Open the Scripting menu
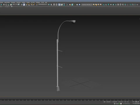Screen dimensions: 140x105 click(x=23, y=2)
